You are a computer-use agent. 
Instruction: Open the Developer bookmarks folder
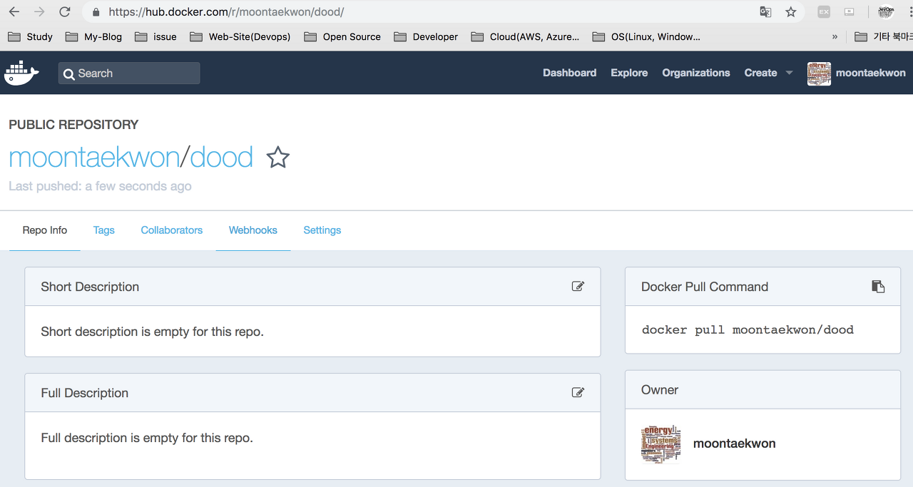coord(426,37)
